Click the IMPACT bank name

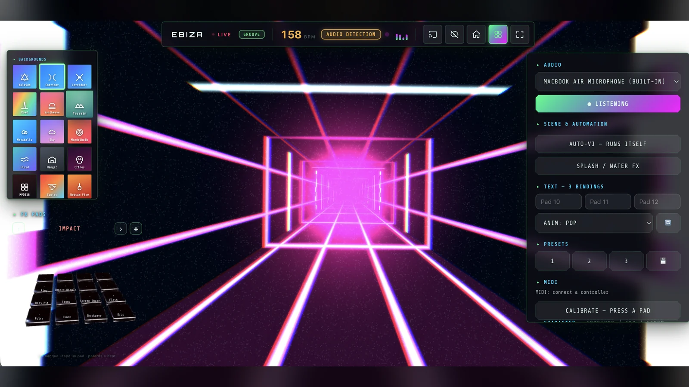(70, 229)
